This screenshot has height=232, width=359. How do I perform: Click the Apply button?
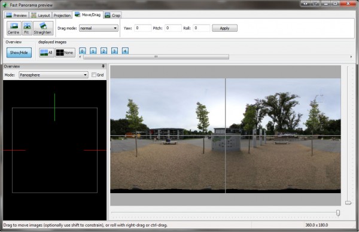tap(224, 28)
